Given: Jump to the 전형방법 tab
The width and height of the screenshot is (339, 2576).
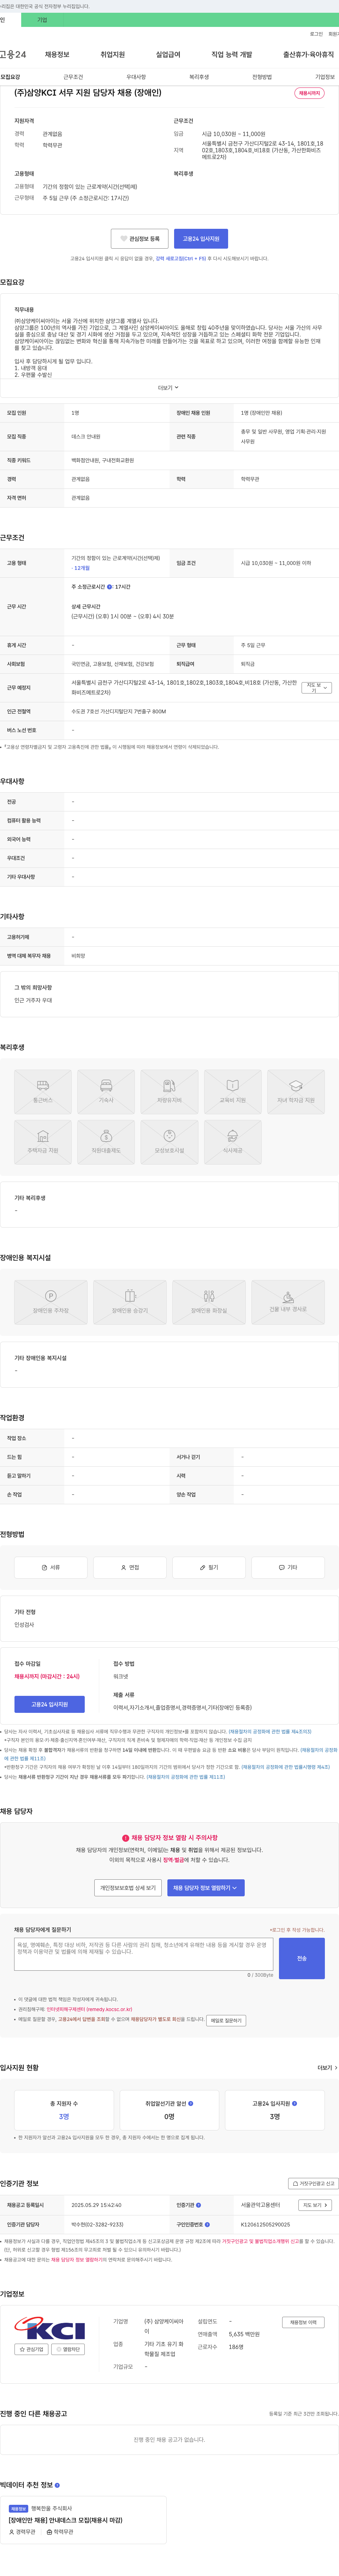Looking at the screenshot, I should pyautogui.click(x=262, y=77).
